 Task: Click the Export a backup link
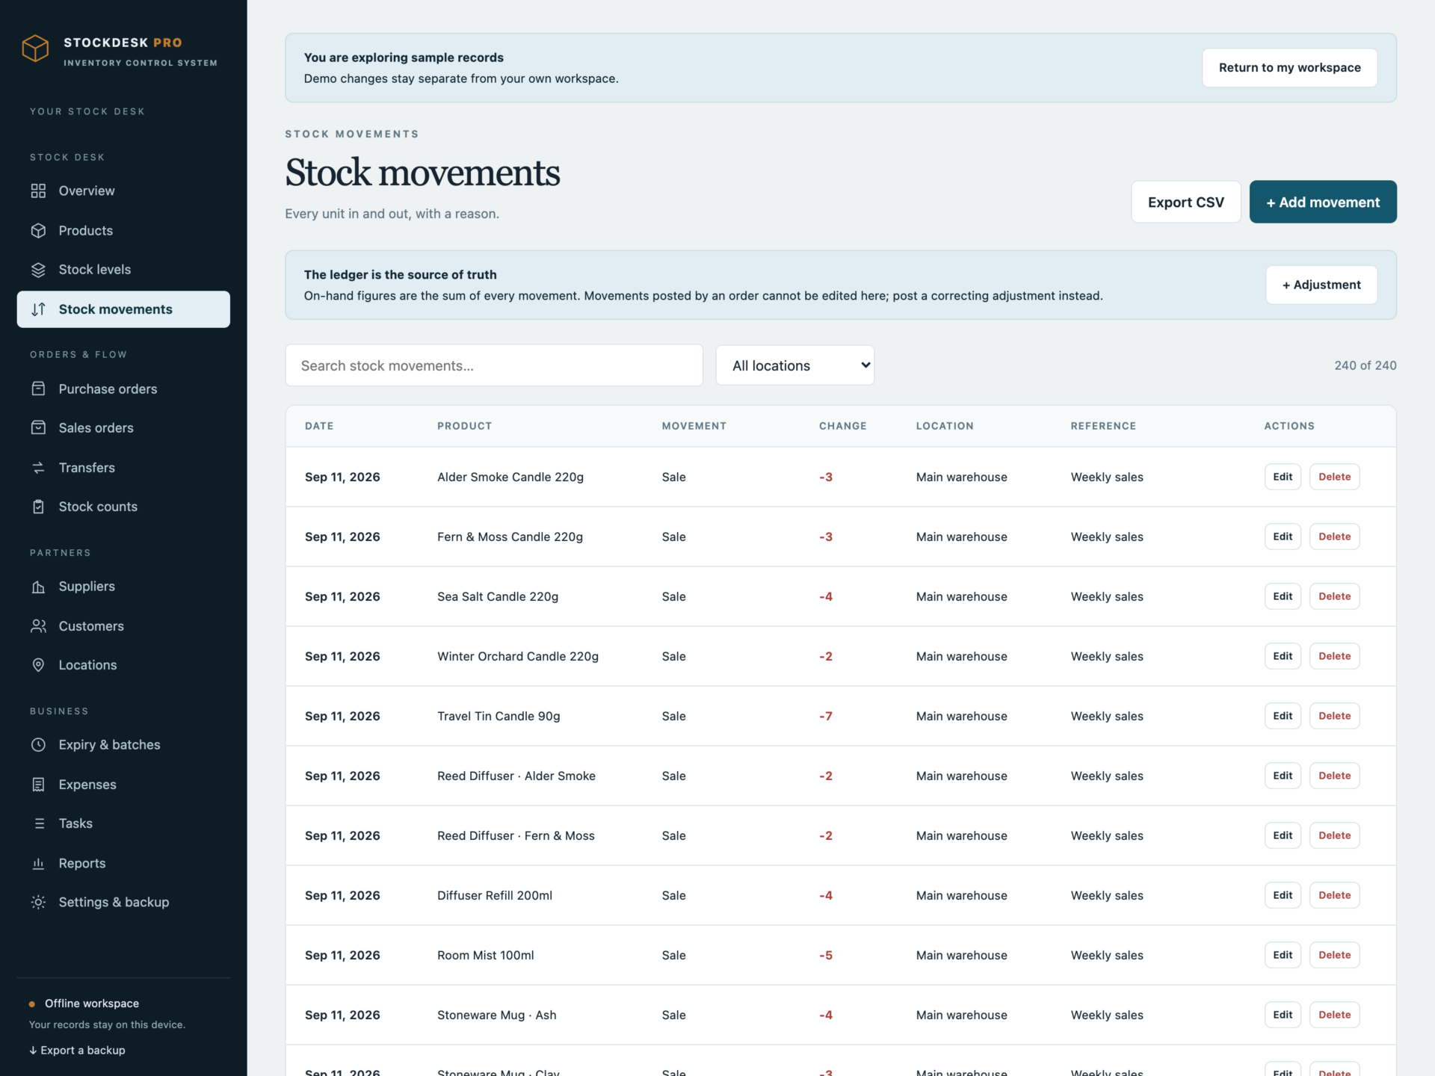77,1050
